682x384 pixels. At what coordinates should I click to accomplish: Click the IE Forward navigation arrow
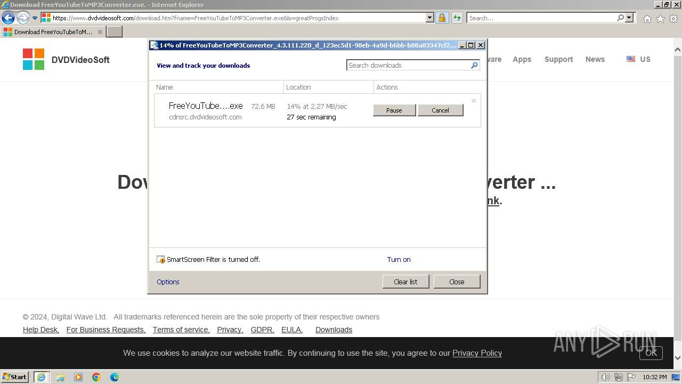coord(23,18)
